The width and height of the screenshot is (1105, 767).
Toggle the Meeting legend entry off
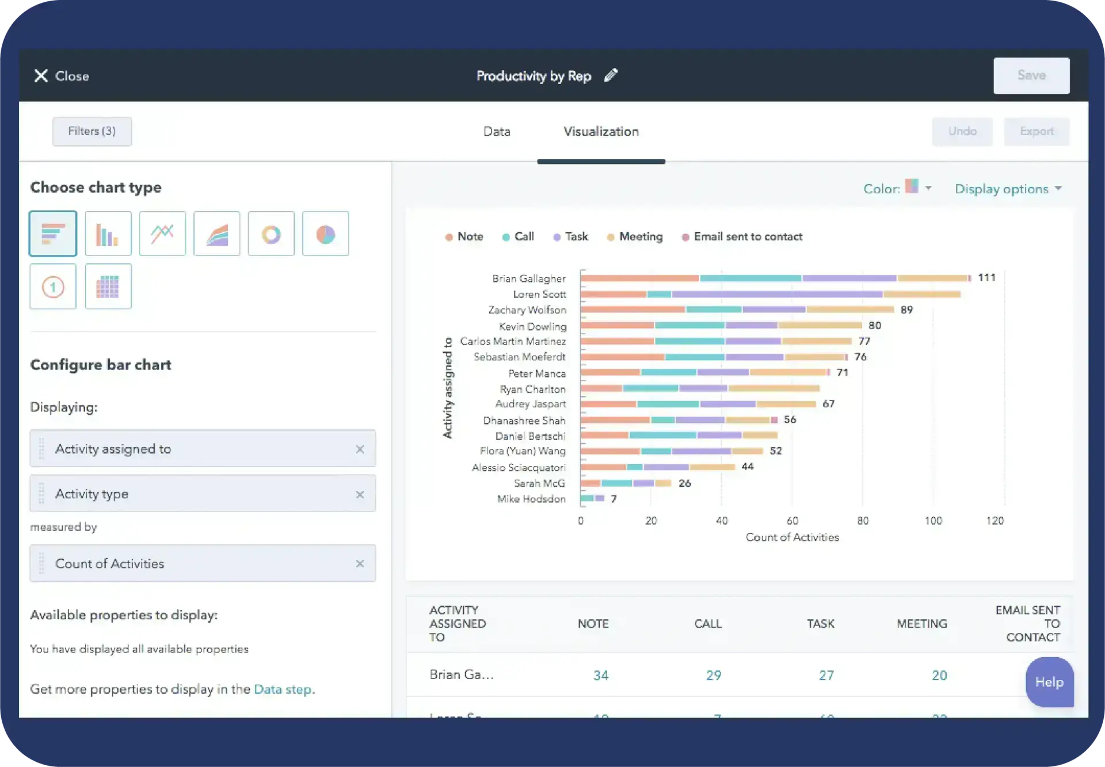(x=635, y=236)
